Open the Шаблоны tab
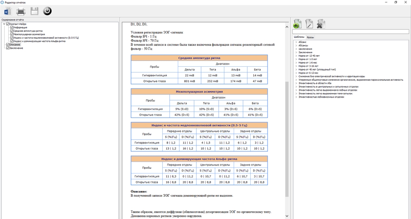 coord(299,37)
